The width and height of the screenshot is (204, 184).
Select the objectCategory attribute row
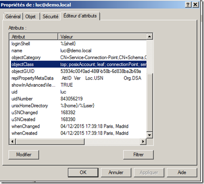tap(78, 57)
